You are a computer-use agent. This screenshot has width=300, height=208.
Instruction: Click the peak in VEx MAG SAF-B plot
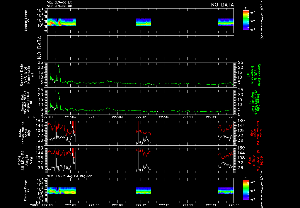click(x=59, y=93)
